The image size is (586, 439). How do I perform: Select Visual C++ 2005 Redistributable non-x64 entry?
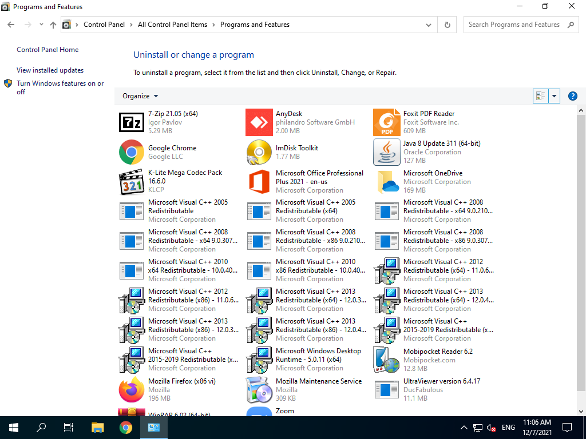coord(179,211)
